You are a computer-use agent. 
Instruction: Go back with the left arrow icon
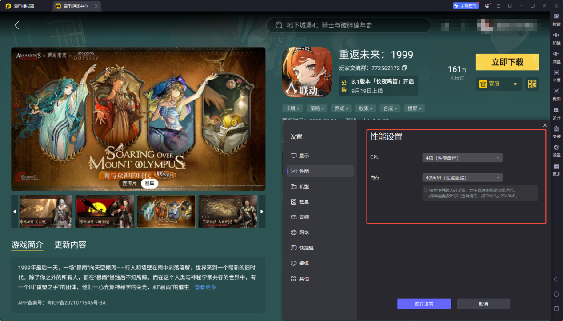pos(17,25)
